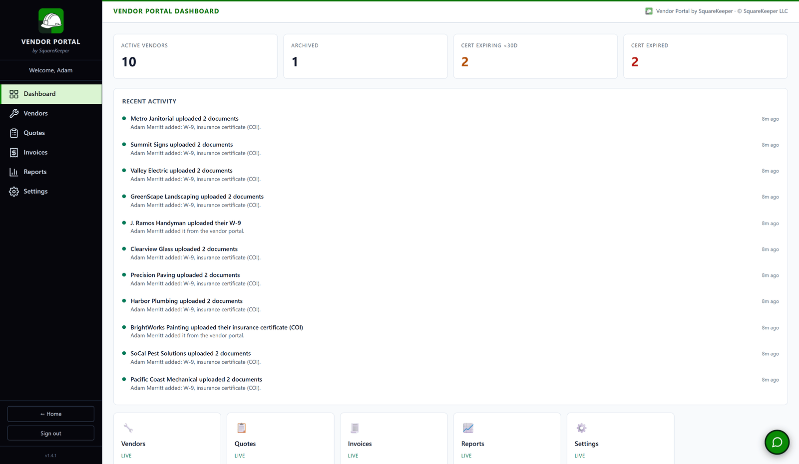Click the gear icon on Settings card

(x=581, y=428)
